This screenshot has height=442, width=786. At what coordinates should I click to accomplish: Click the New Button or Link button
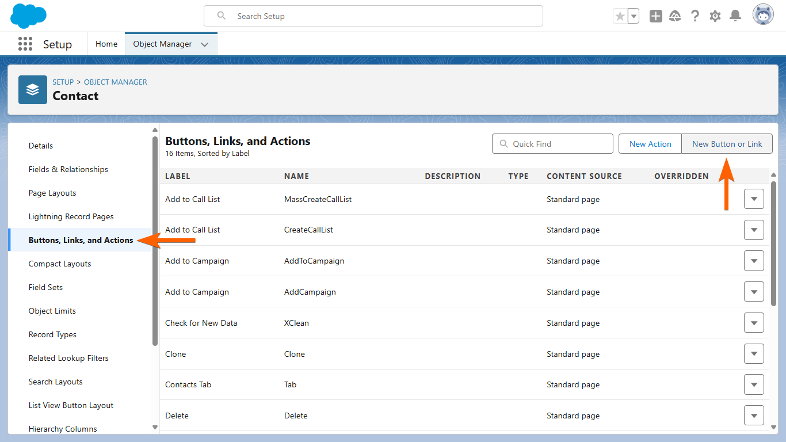point(727,144)
